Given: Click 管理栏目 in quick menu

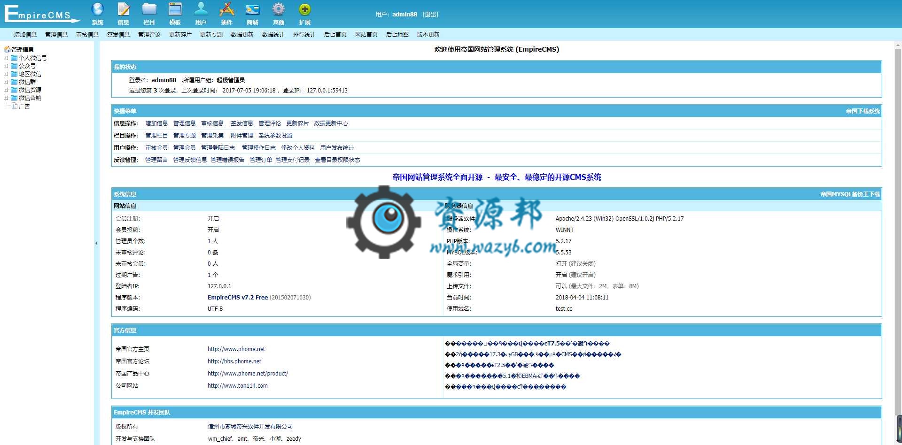Looking at the screenshot, I should point(156,136).
